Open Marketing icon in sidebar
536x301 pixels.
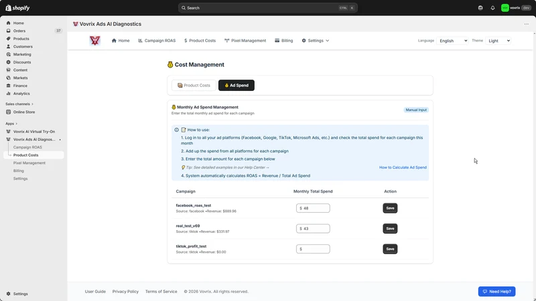point(8,54)
